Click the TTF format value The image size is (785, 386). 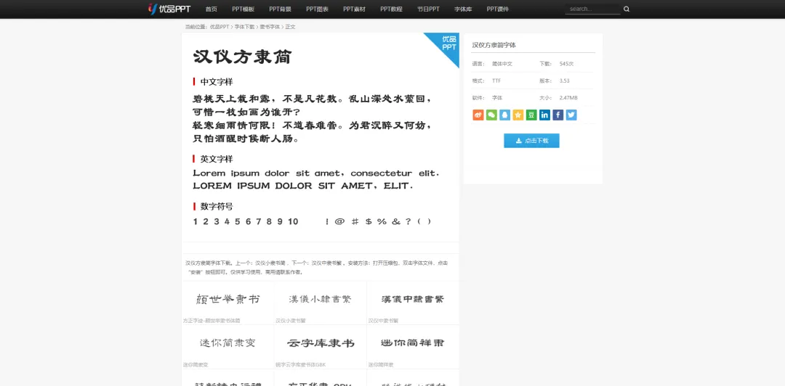496,81
